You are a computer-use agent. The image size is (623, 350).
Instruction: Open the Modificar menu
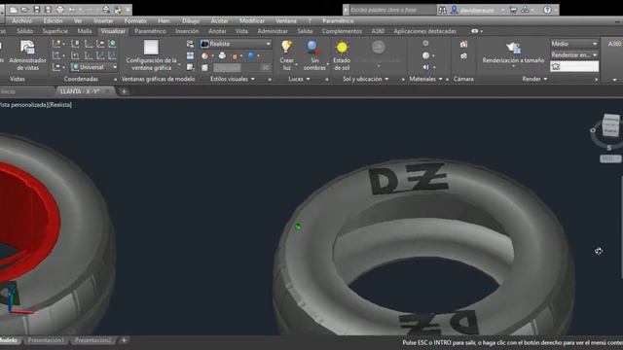252,20
